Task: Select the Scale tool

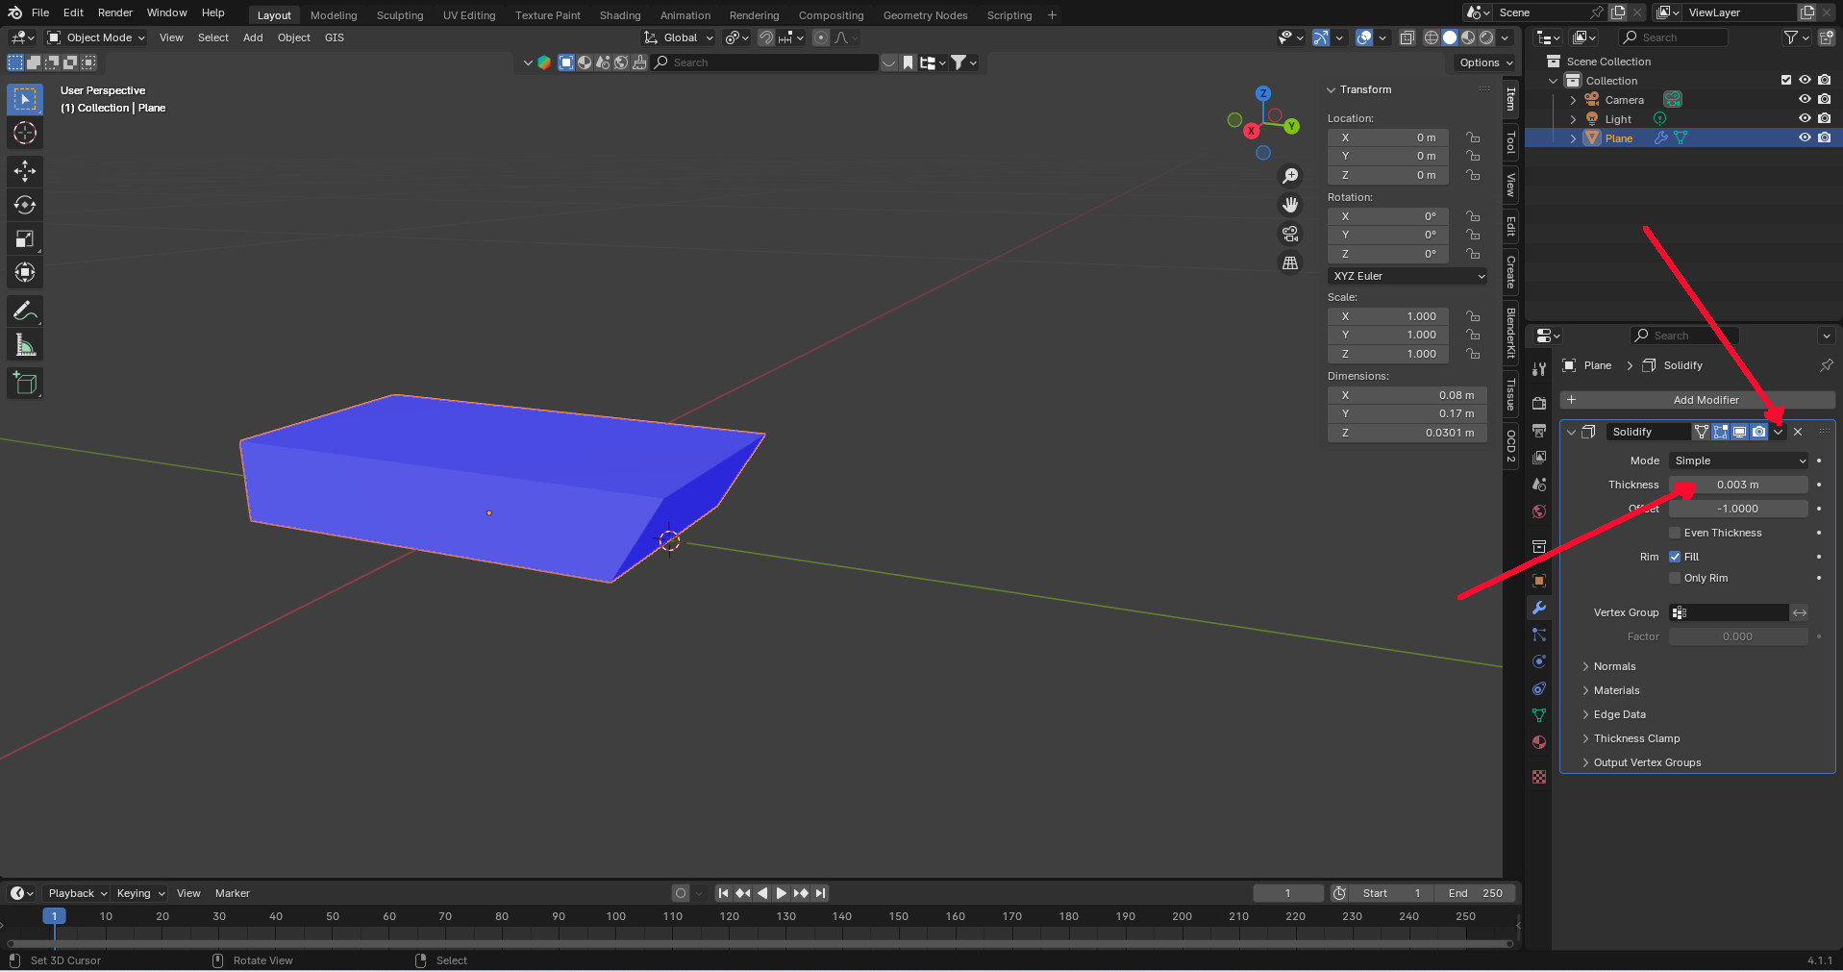Action: (25, 239)
